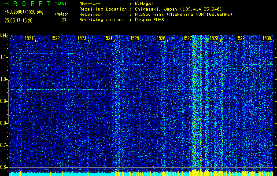Click the 0.8 kHz frequency axis label
This screenshot has height=176, width=277.
(x=4, y=123)
